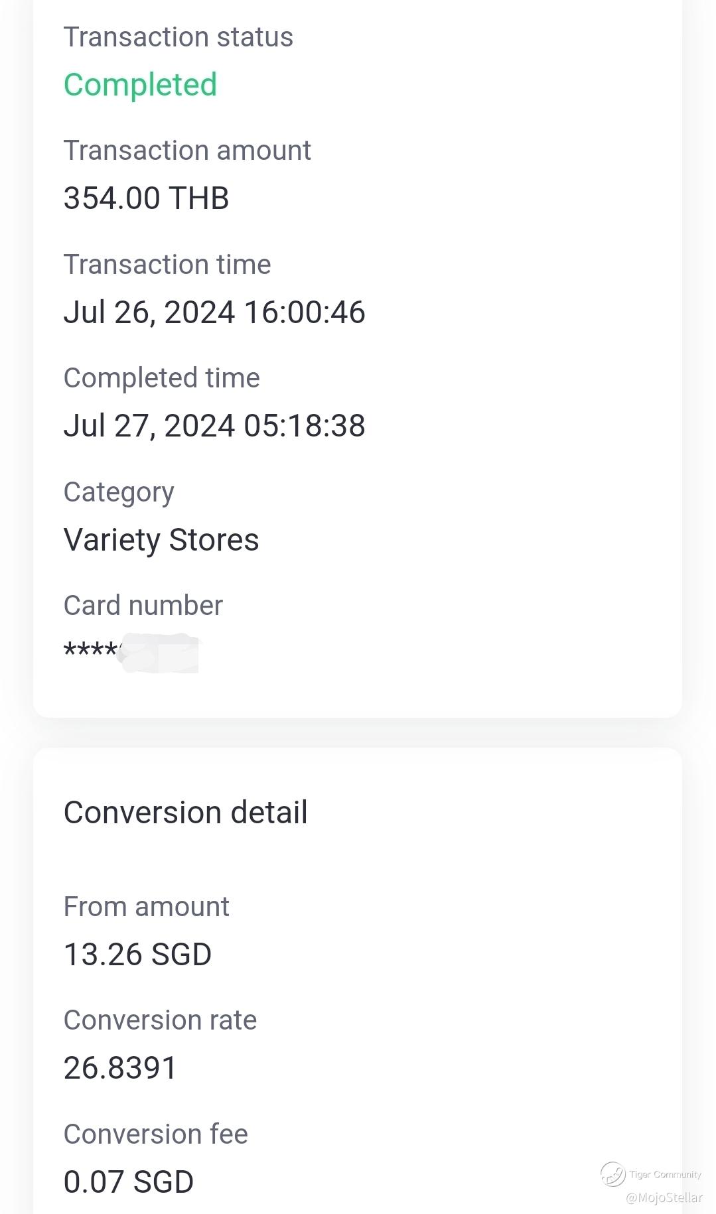Tap the From amount label
Image resolution: width=716 pixels, height=1214 pixels.
pos(146,907)
